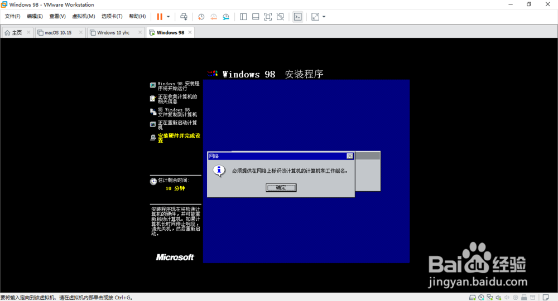Click the CD/DVD drive status bar icon
Viewport: 558px width, 301px height.
481,298
